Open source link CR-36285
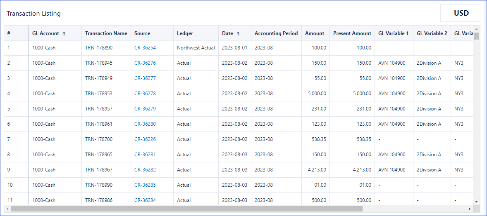The height and width of the screenshot is (216, 487). click(145, 185)
